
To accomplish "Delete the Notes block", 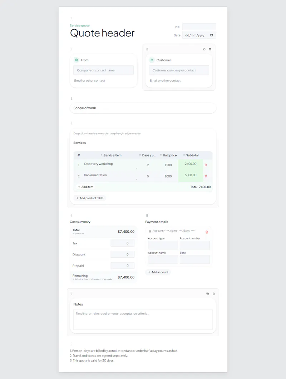I will (213, 294).
